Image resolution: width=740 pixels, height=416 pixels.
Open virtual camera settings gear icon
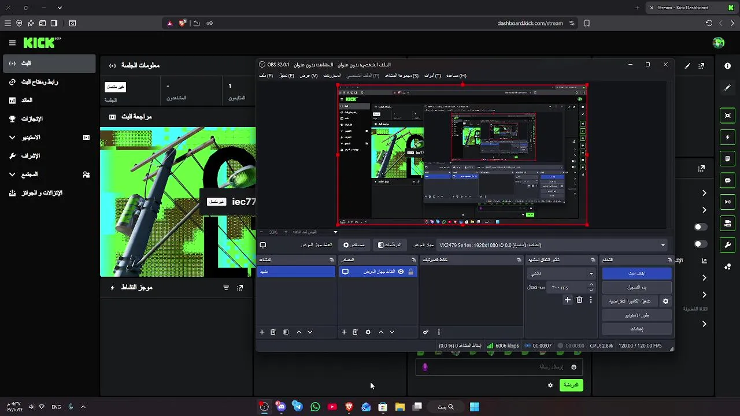point(665,301)
